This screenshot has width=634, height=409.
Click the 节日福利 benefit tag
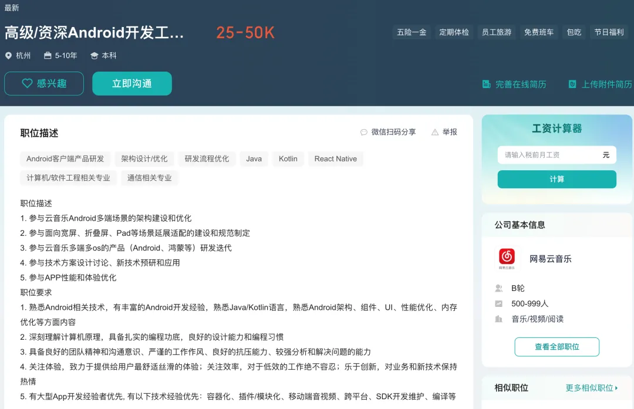(609, 32)
